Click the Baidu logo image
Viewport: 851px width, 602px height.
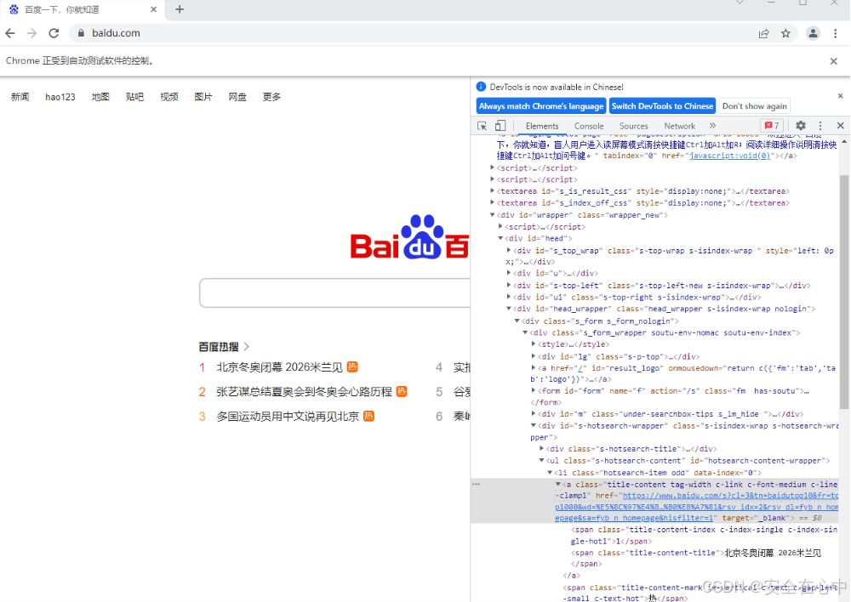pyautogui.click(x=410, y=237)
